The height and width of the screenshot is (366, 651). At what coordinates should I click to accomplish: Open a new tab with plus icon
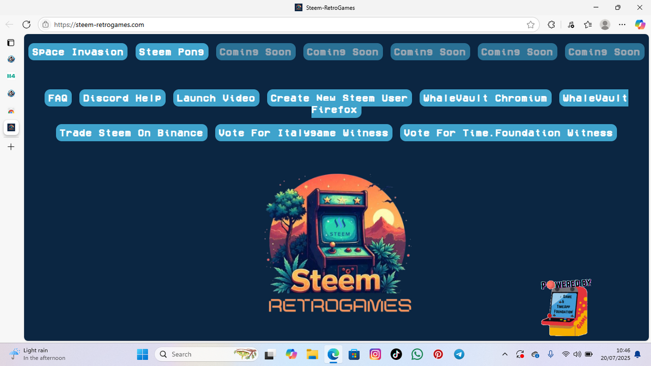click(11, 147)
